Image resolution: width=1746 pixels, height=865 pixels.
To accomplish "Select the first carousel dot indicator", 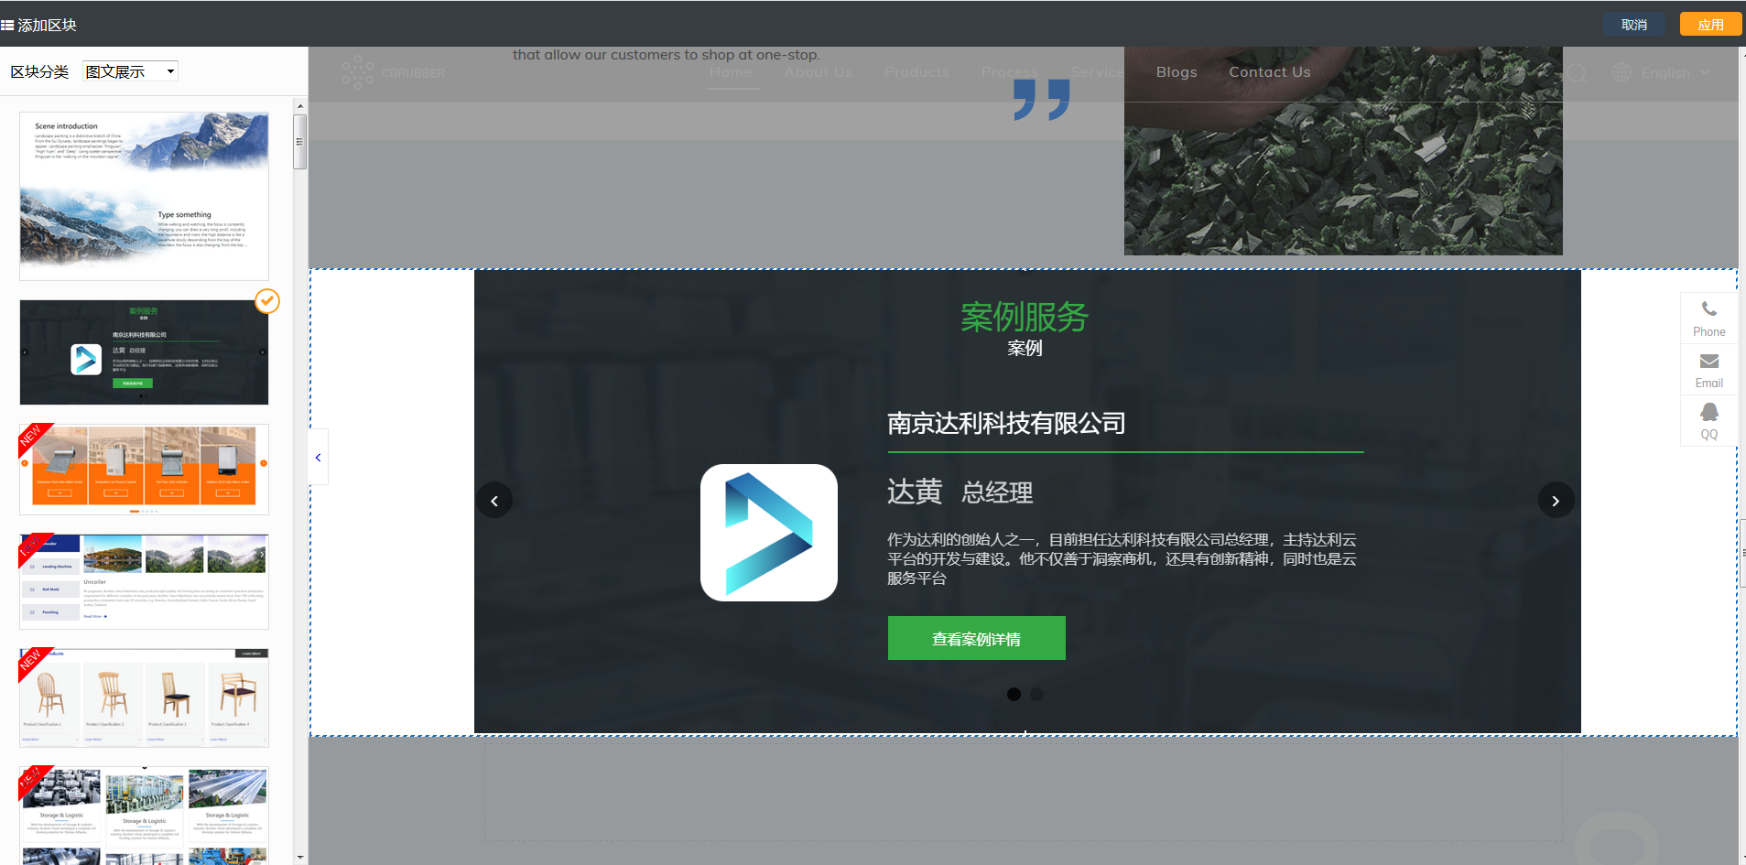I will (1014, 694).
